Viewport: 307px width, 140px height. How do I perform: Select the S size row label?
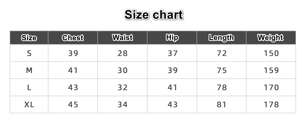pyautogui.click(x=29, y=53)
